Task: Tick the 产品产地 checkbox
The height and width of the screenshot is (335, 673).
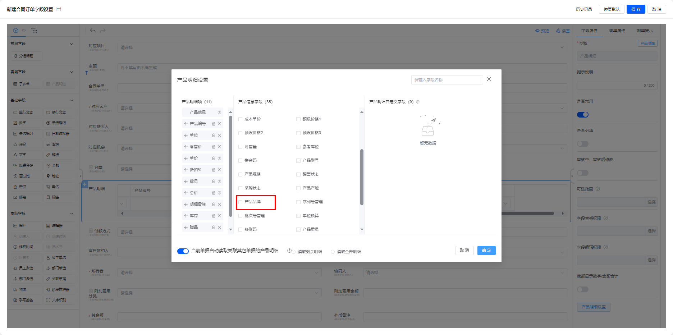Action: [x=298, y=188]
